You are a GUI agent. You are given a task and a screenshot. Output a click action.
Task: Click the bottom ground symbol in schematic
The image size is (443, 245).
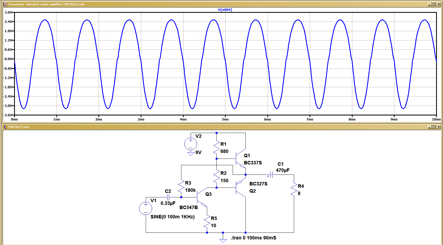point(223,240)
